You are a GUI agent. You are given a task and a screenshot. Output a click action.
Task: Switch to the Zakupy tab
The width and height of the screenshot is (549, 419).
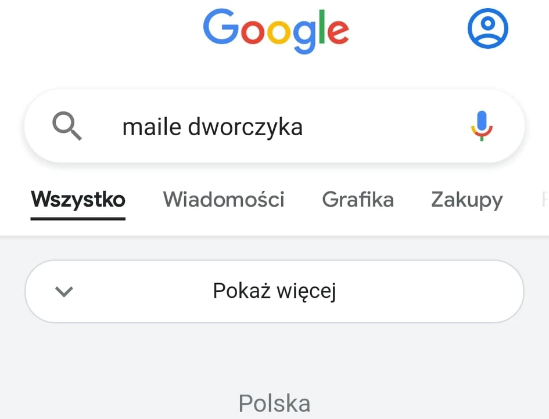tap(467, 200)
